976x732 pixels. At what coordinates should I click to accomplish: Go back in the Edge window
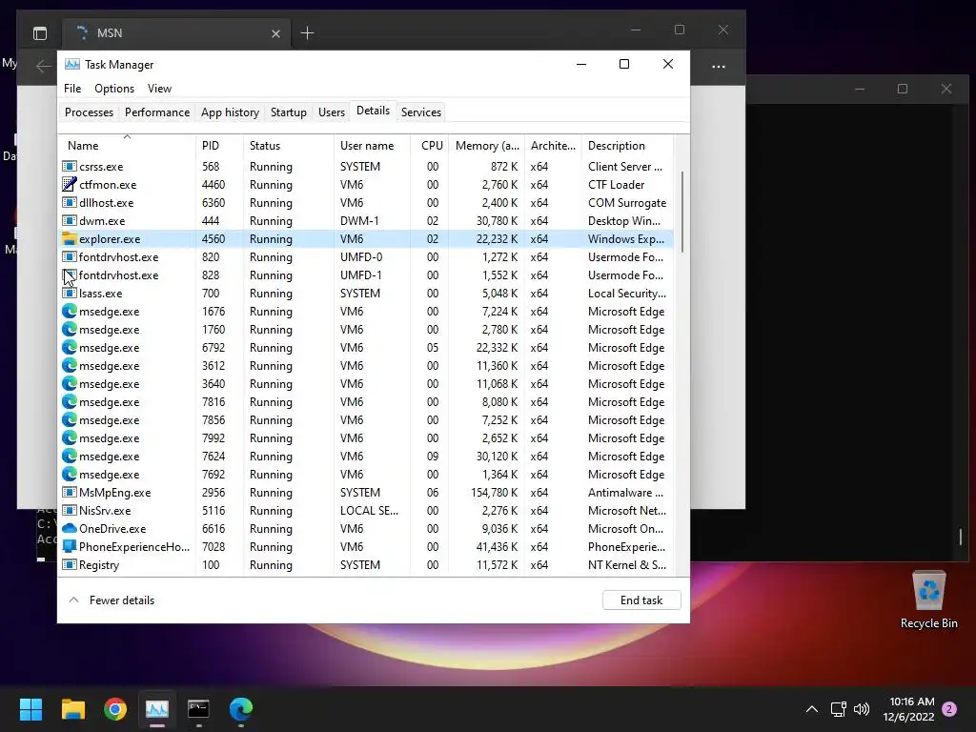(43, 66)
